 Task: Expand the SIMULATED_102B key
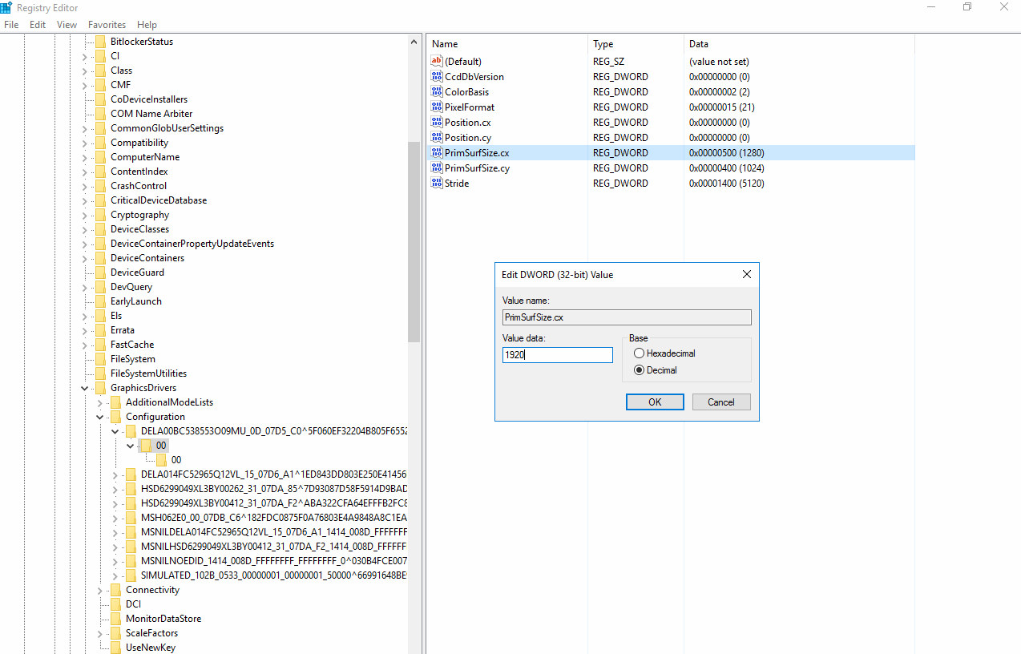(x=115, y=575)
